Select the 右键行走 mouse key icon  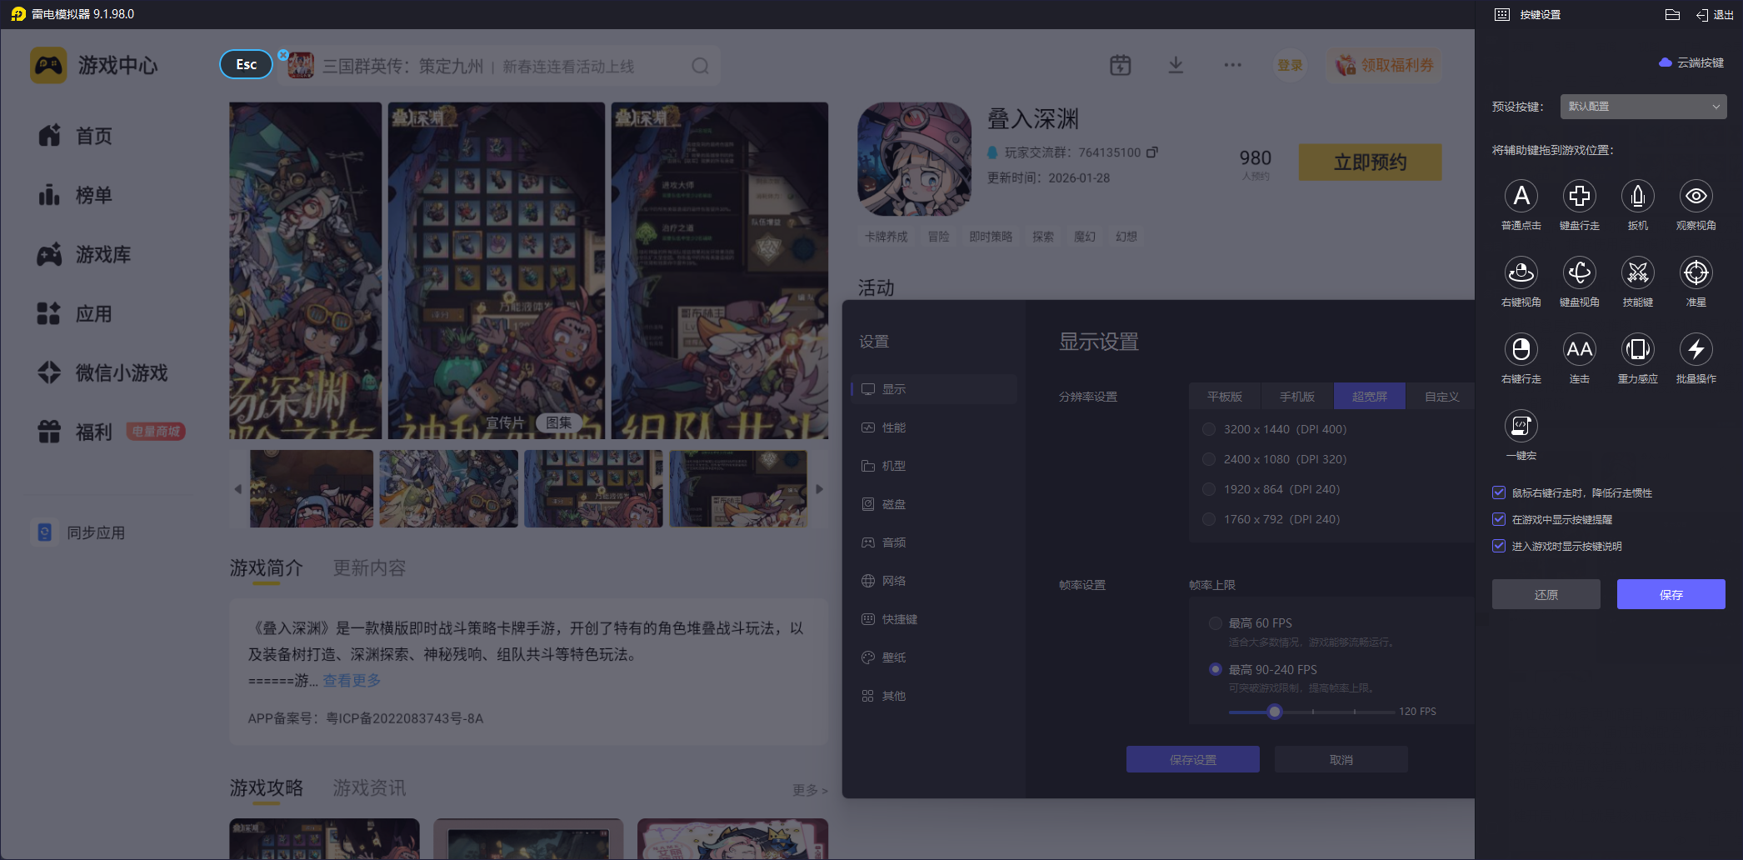click(1521, 349)
